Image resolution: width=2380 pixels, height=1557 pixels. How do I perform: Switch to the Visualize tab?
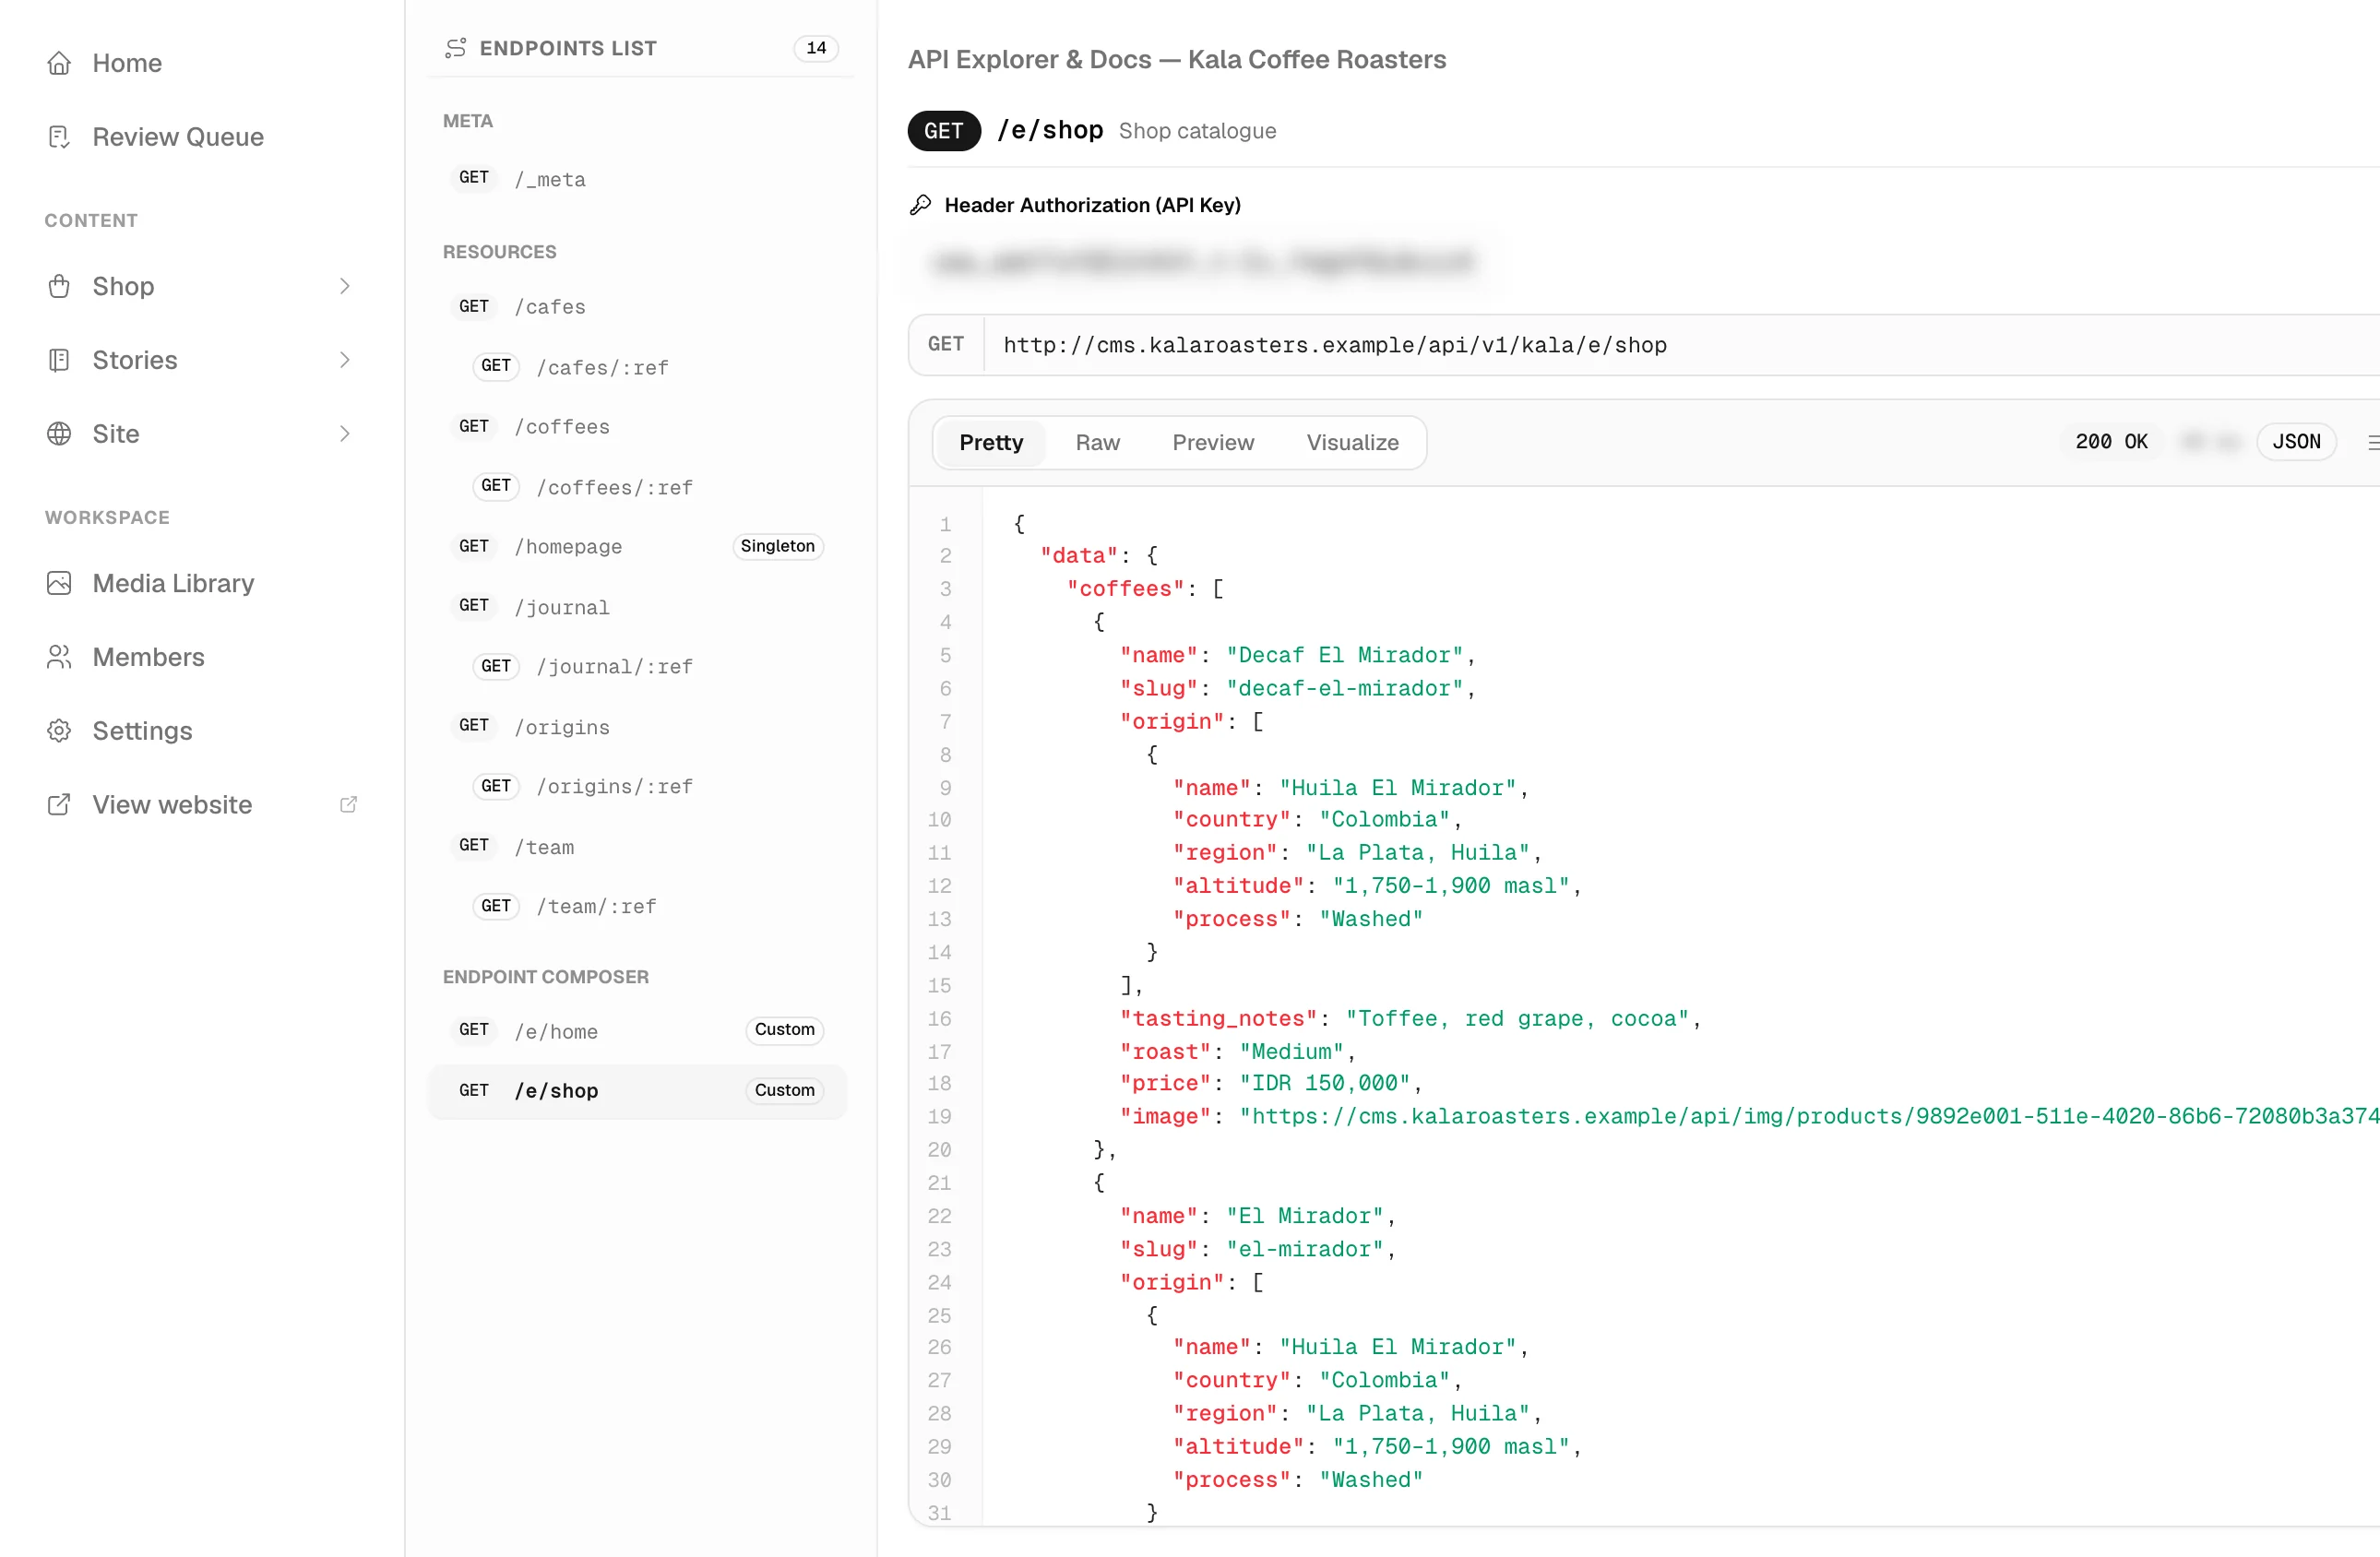tap(1352, 443)
